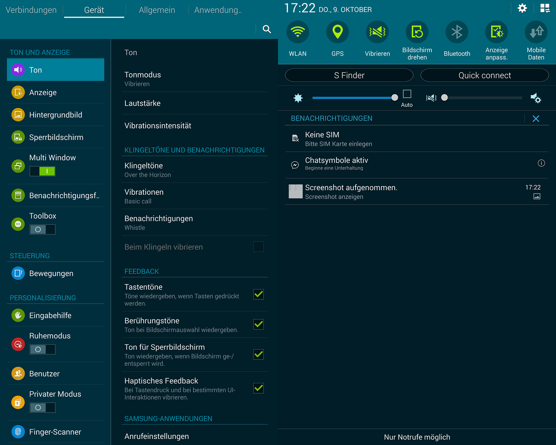Open the settings search magnifier icon

pyautogui.click(x=267, y=29)
